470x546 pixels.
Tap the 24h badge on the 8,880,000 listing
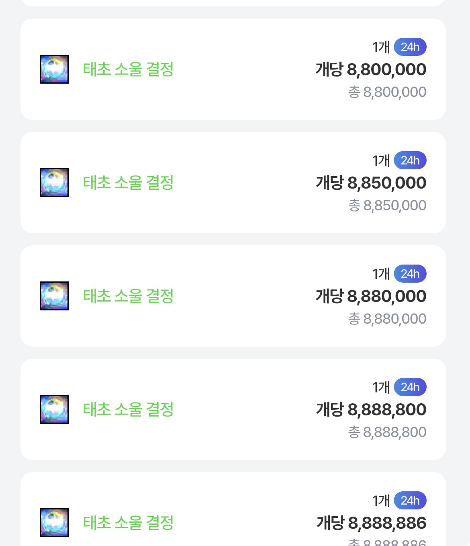pyautogui.click(x=410, y=274)
